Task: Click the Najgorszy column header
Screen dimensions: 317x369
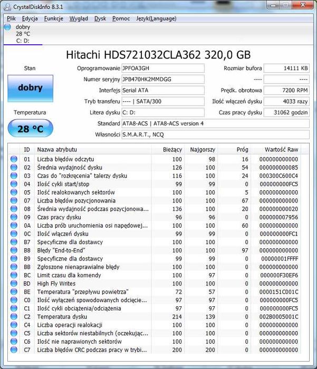Action: (201, 149)
